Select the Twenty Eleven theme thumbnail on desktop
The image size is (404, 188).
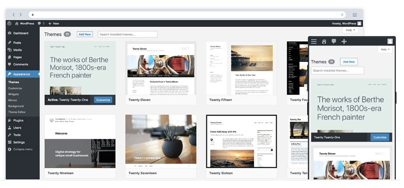click(x=161, y=68)
